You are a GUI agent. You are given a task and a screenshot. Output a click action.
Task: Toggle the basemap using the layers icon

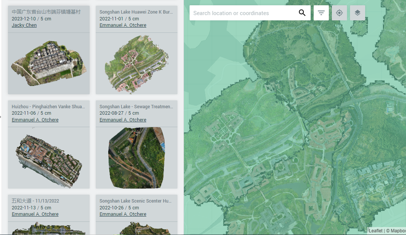pos(357,12)
